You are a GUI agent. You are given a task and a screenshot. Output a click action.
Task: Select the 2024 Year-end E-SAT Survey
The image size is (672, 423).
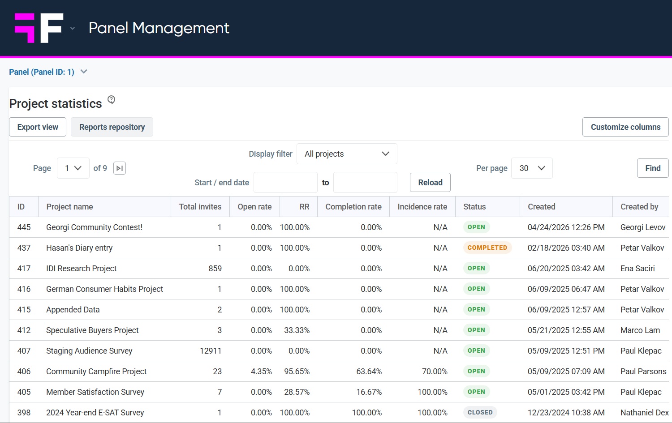point(95,413)
